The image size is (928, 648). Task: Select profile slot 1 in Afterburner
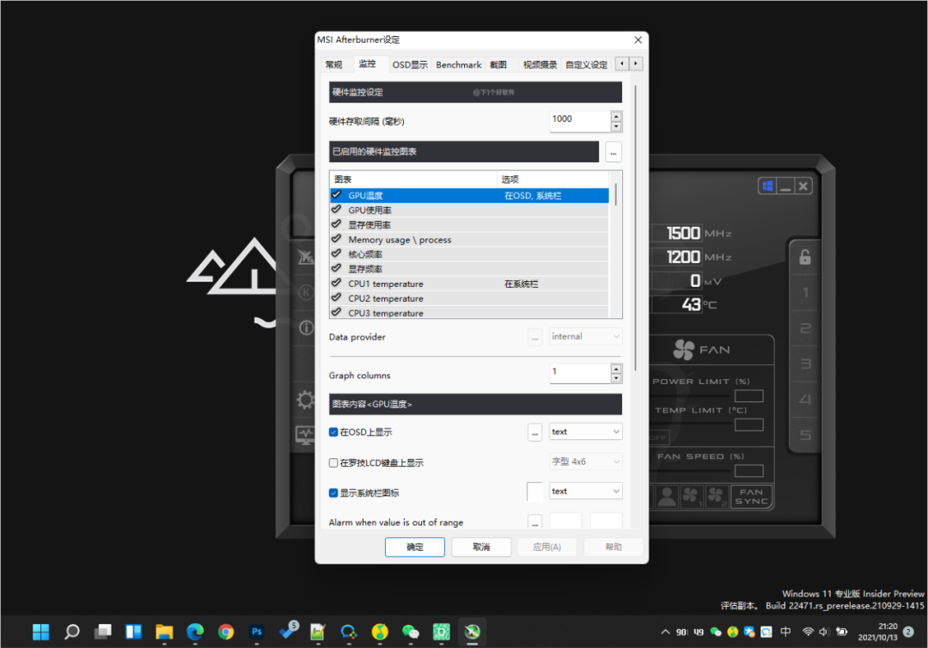[805, 292]
